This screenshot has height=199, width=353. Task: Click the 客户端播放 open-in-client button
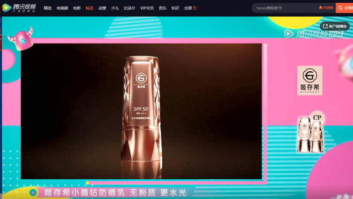coord(335,26)
